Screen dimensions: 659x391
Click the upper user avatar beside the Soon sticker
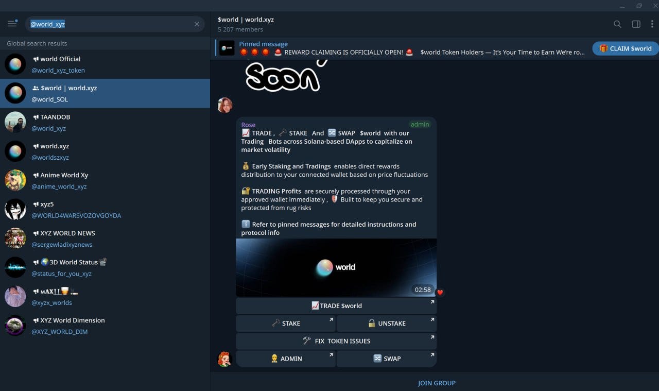[x=225, y=105]
